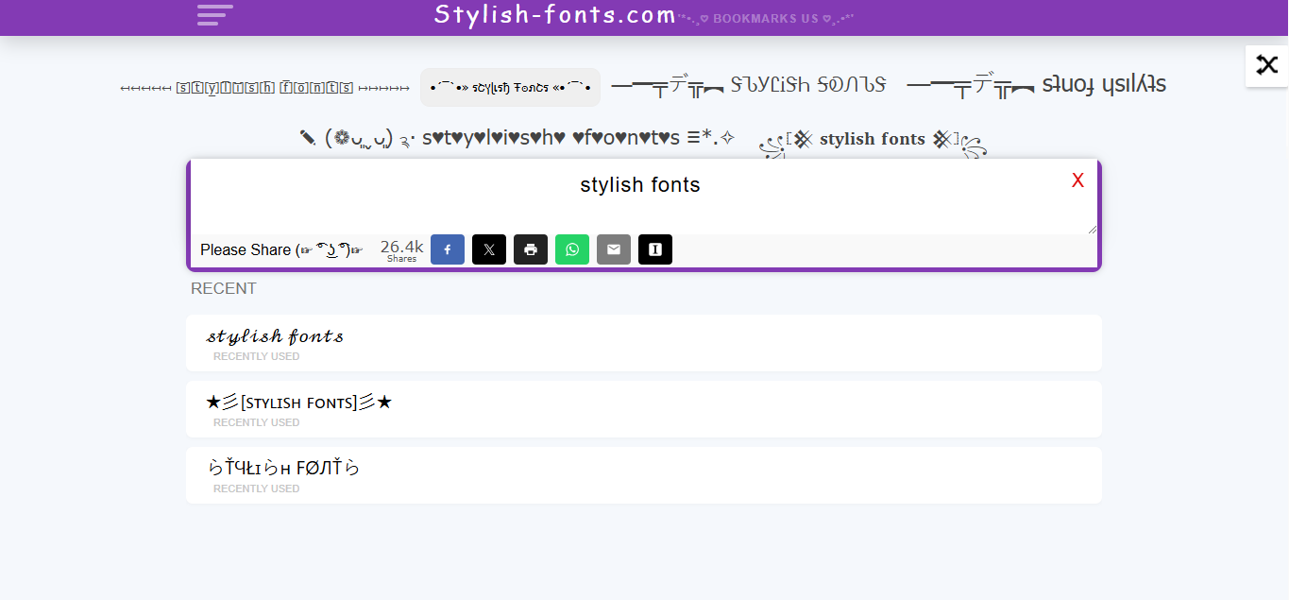The height and width of the screenshot is (600, 1289).
Task: Select upside-down stylish fonts suggestion
Action: click(x=1036, y=85)
